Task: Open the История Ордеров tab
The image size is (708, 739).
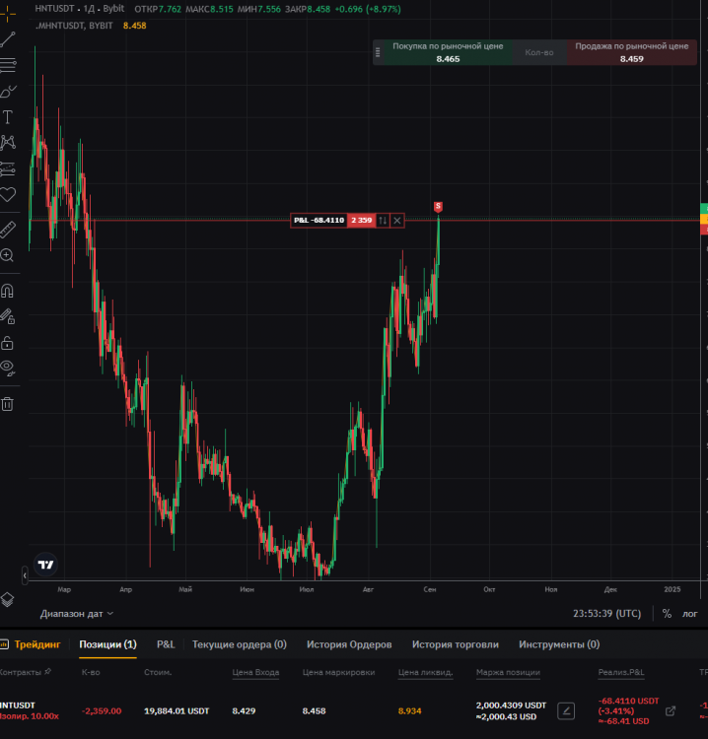Action: [x=349, y=644]
